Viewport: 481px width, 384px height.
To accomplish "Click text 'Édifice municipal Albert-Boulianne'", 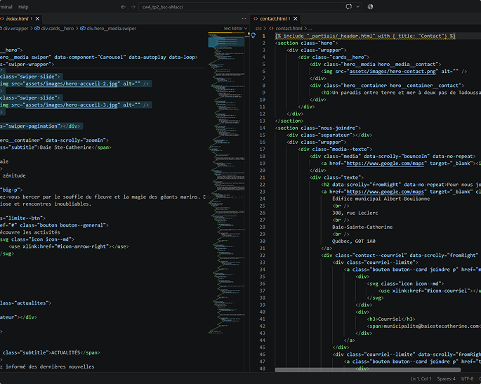I will (x=381, y=199).
